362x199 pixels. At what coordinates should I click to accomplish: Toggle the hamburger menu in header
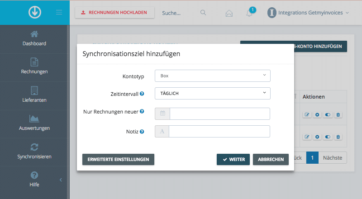click(x=59, y=12)
